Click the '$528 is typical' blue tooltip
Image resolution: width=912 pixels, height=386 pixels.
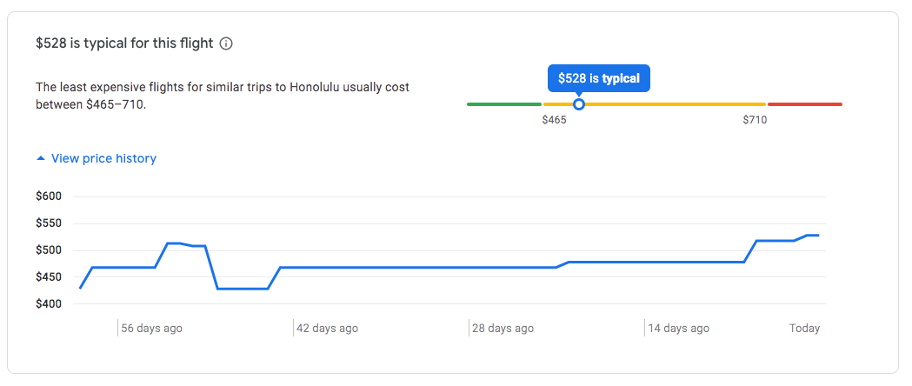598,78
